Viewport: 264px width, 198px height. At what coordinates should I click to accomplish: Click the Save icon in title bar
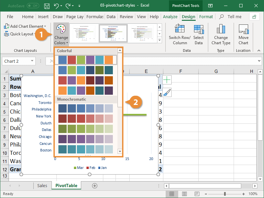point(47,6)
